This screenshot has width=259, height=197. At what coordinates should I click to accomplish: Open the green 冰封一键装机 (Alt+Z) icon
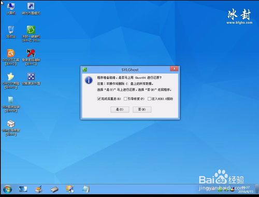click(31, 34)
